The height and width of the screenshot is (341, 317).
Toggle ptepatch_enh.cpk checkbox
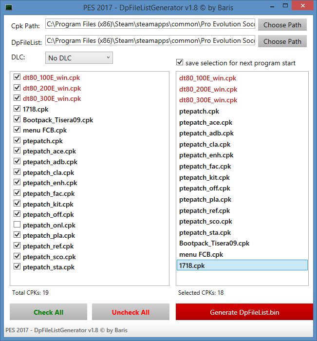[17, 182]
